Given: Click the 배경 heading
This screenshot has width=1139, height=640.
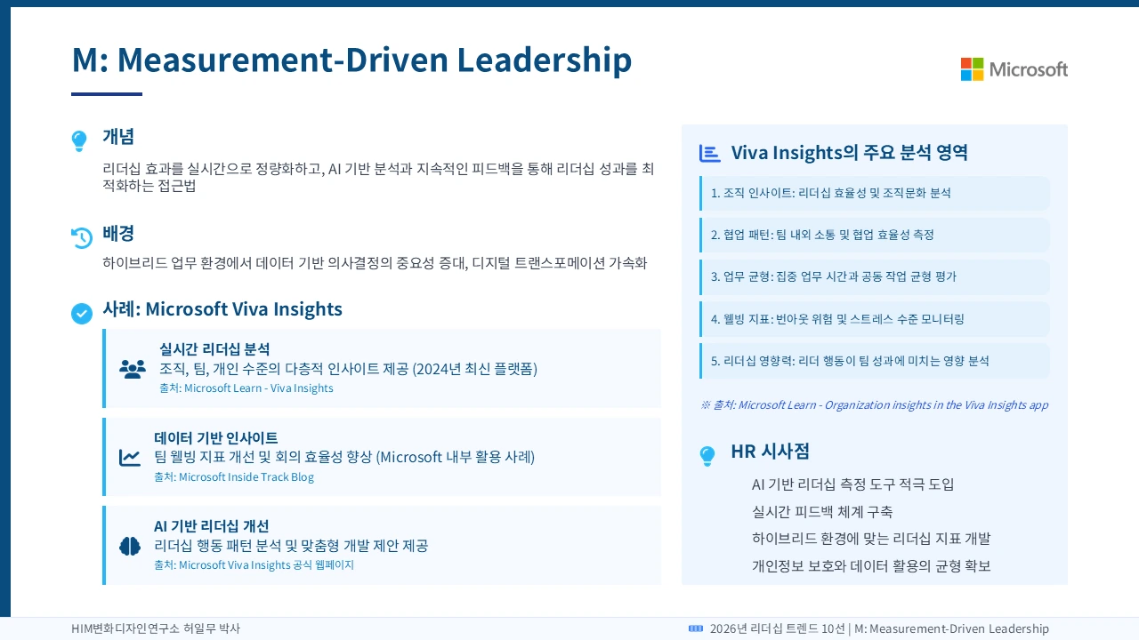Looking at the screenshot, I should point(118,234).
